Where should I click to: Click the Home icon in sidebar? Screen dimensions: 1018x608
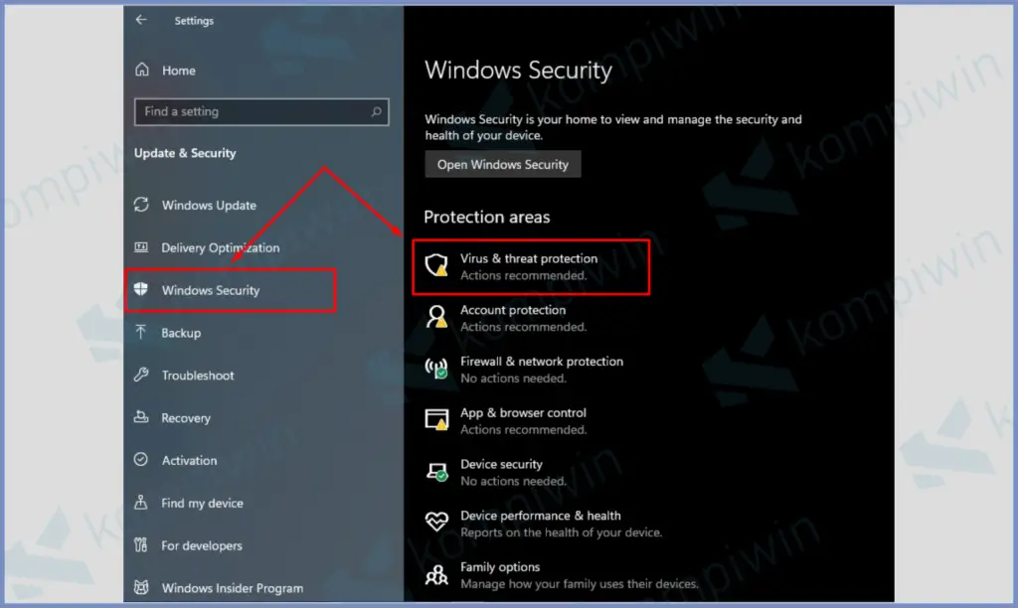[142, 71]
